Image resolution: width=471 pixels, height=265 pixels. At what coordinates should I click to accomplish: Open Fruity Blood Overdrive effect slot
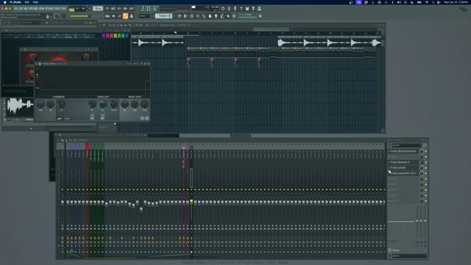tap(403, 151)
